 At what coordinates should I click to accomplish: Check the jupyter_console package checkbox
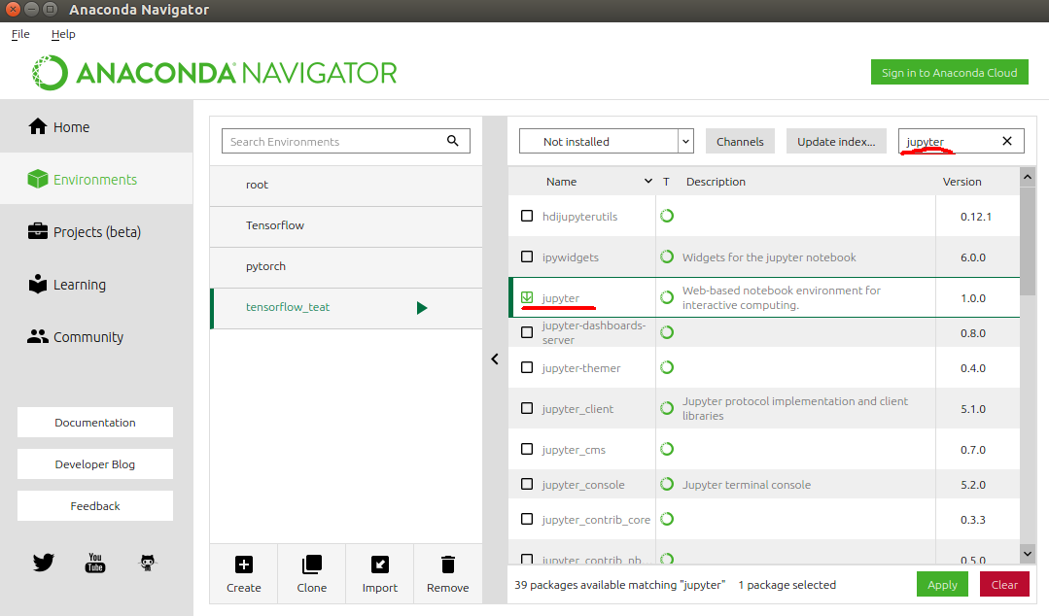click(x=527, y=484)
